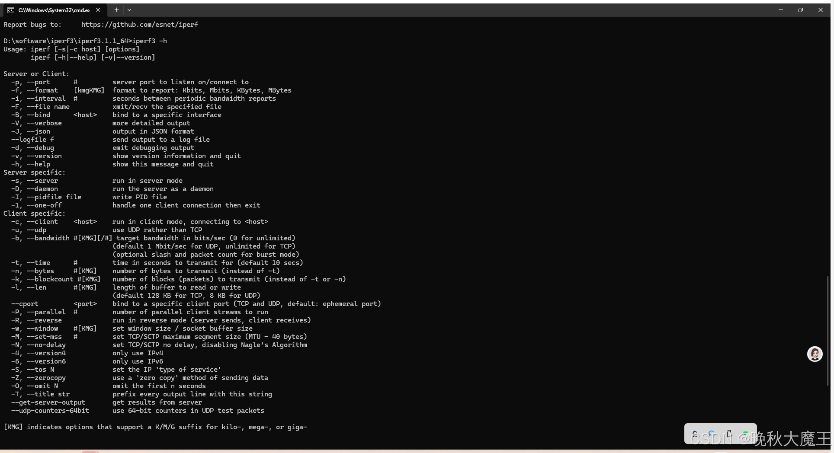
Task: Restore down the terminal window
Action: [x=801, y=10]
